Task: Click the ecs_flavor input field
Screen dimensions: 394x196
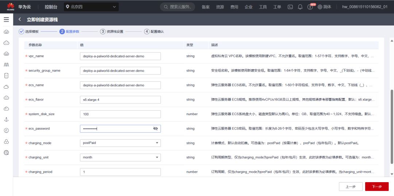Action: pyautogui.click(x=120, y=99)
